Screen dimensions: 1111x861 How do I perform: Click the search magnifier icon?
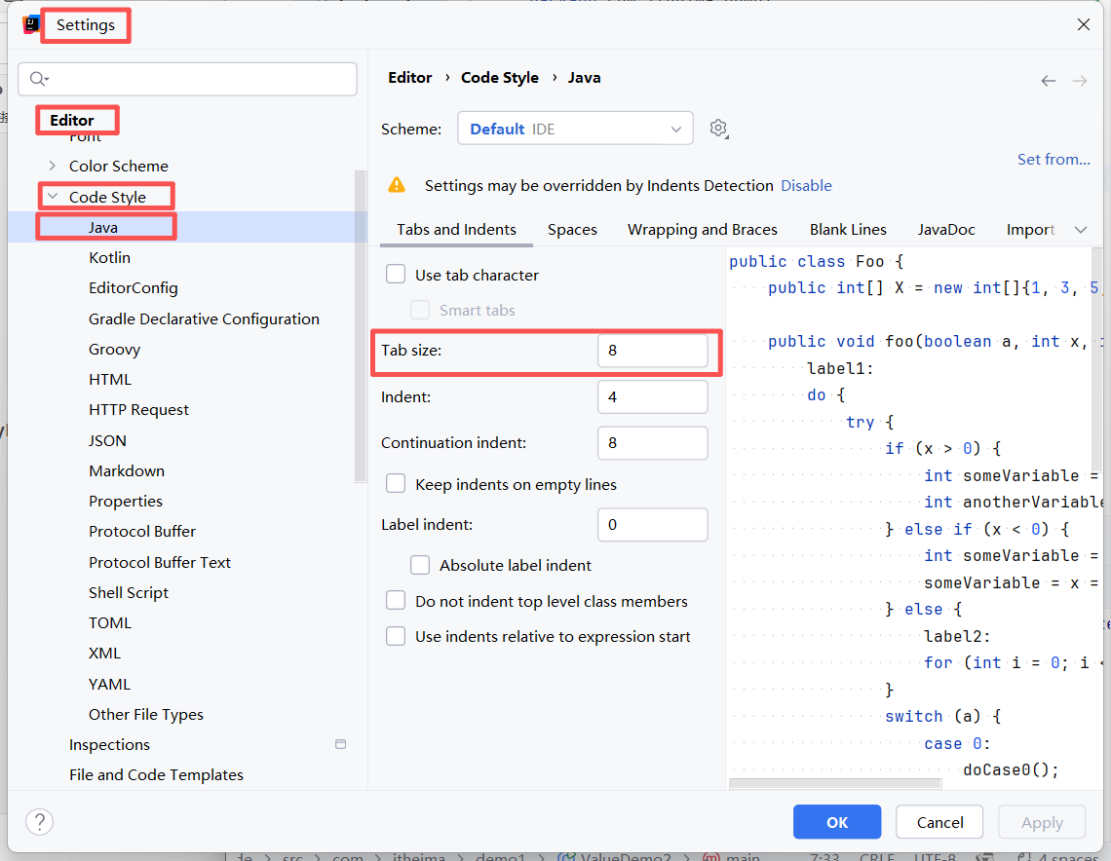38,79
